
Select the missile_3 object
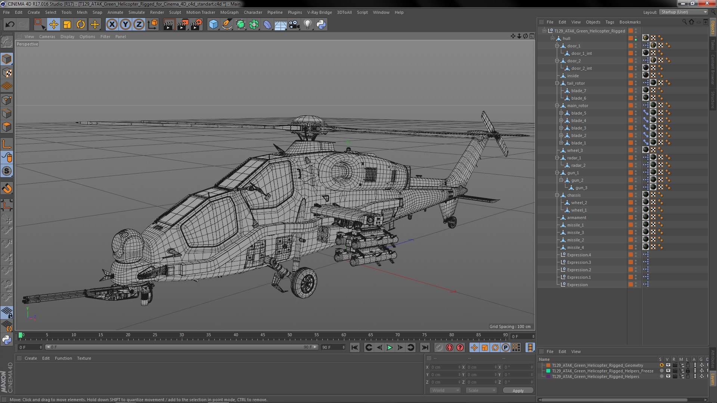click(575, 232)
